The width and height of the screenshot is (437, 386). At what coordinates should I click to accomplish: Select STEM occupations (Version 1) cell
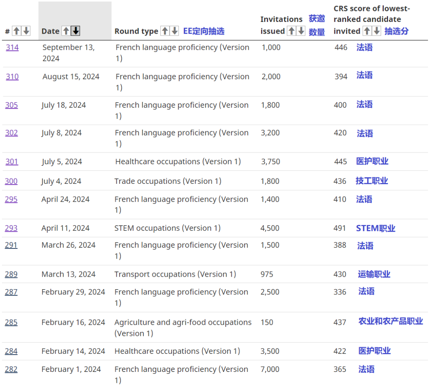(167, 228)
